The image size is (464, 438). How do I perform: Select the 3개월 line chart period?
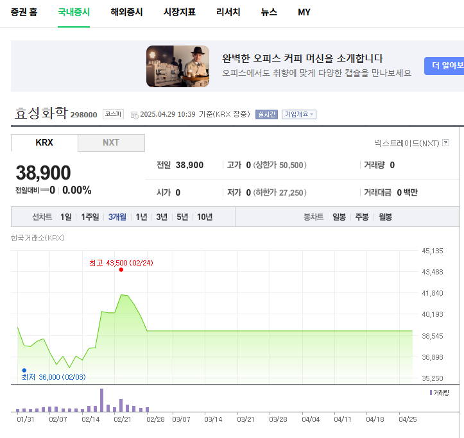click(x=117, y=217)
